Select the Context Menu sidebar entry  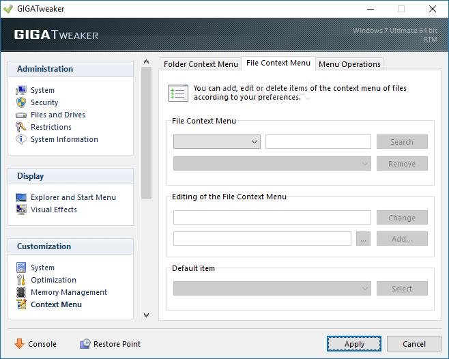56,304
